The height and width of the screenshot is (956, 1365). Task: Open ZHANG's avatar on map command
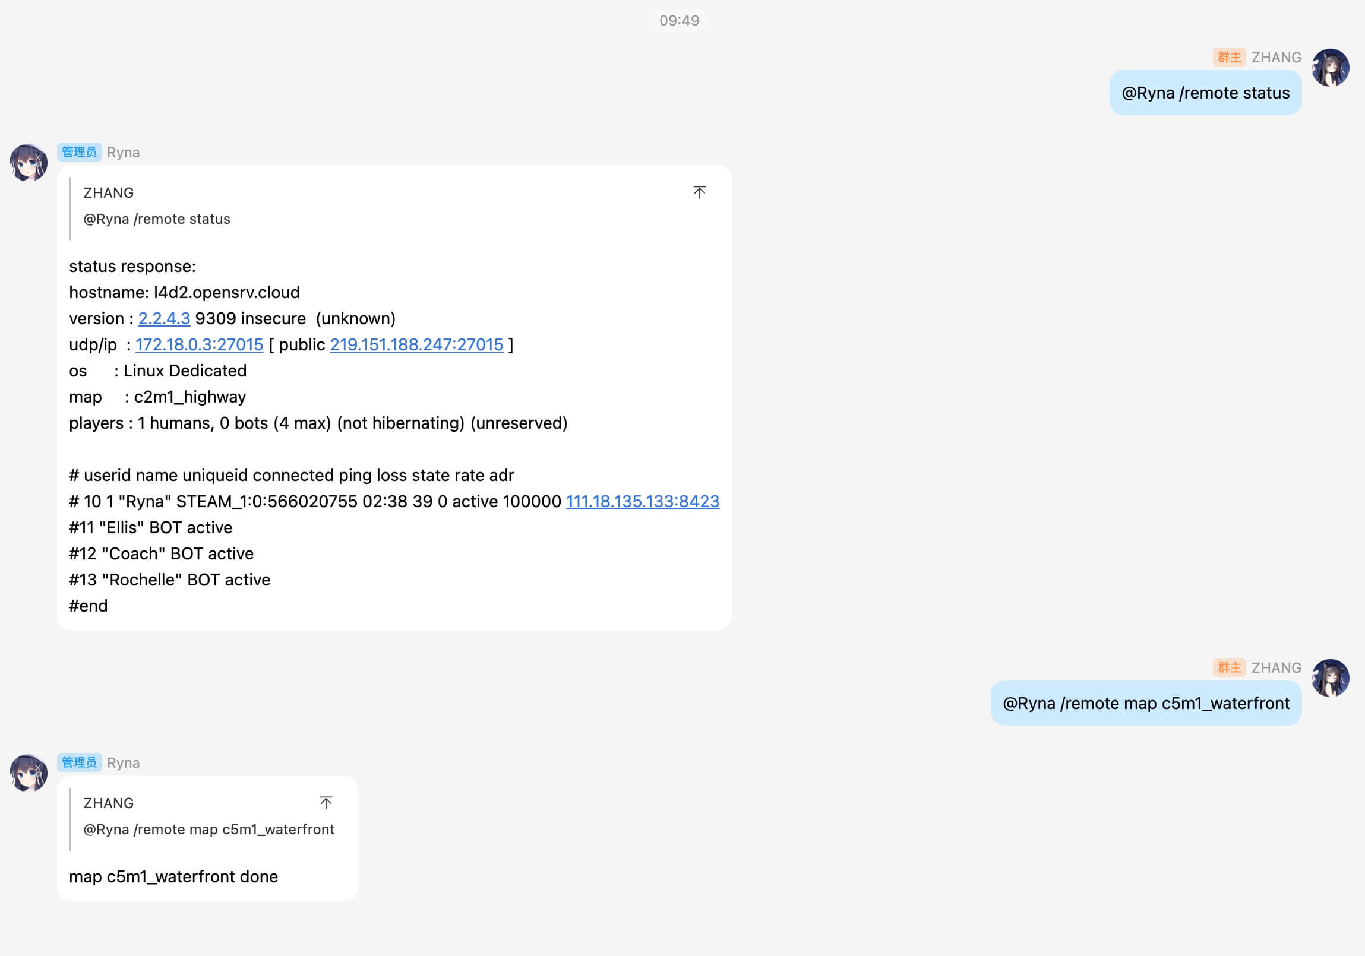[x=1331, y=678]
